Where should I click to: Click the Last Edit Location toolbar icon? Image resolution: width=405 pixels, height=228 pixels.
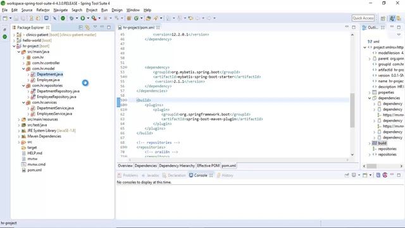pyautogui.click(x=190, y=18)
